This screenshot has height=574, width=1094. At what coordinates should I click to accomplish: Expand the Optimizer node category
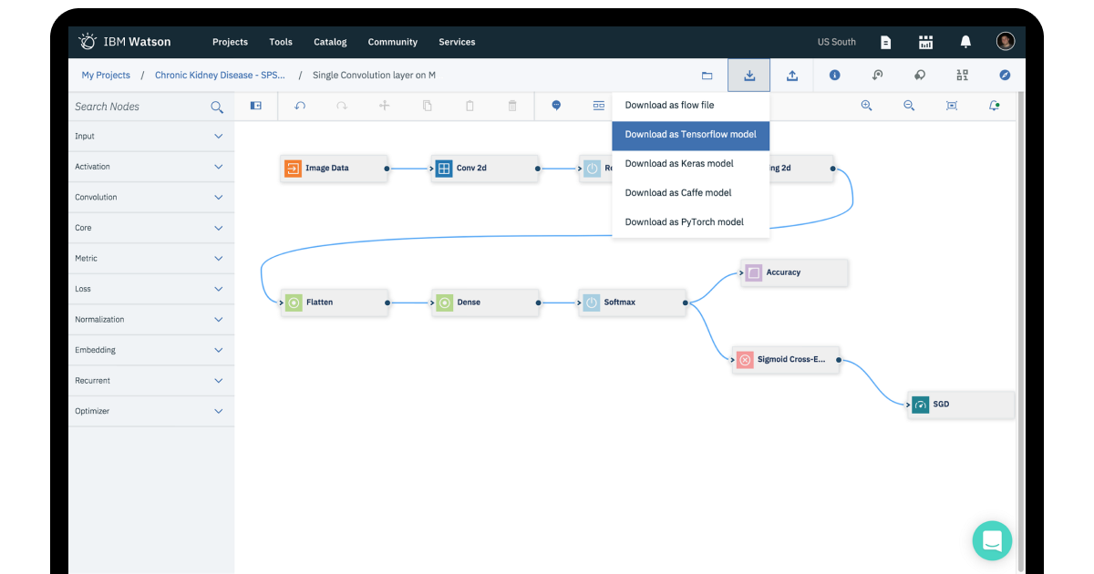click(150, 411)
